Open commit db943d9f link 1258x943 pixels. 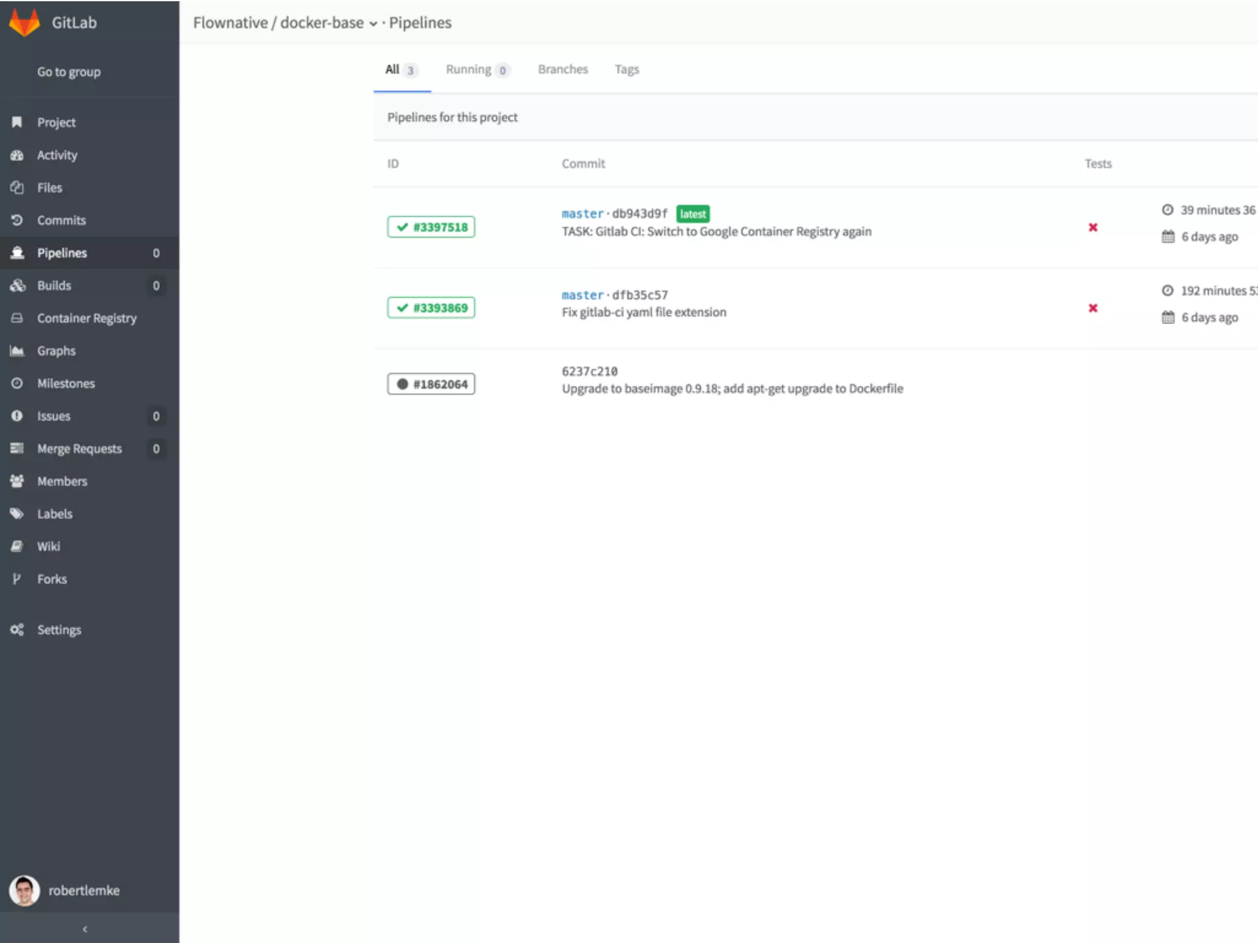click(639, 214)
